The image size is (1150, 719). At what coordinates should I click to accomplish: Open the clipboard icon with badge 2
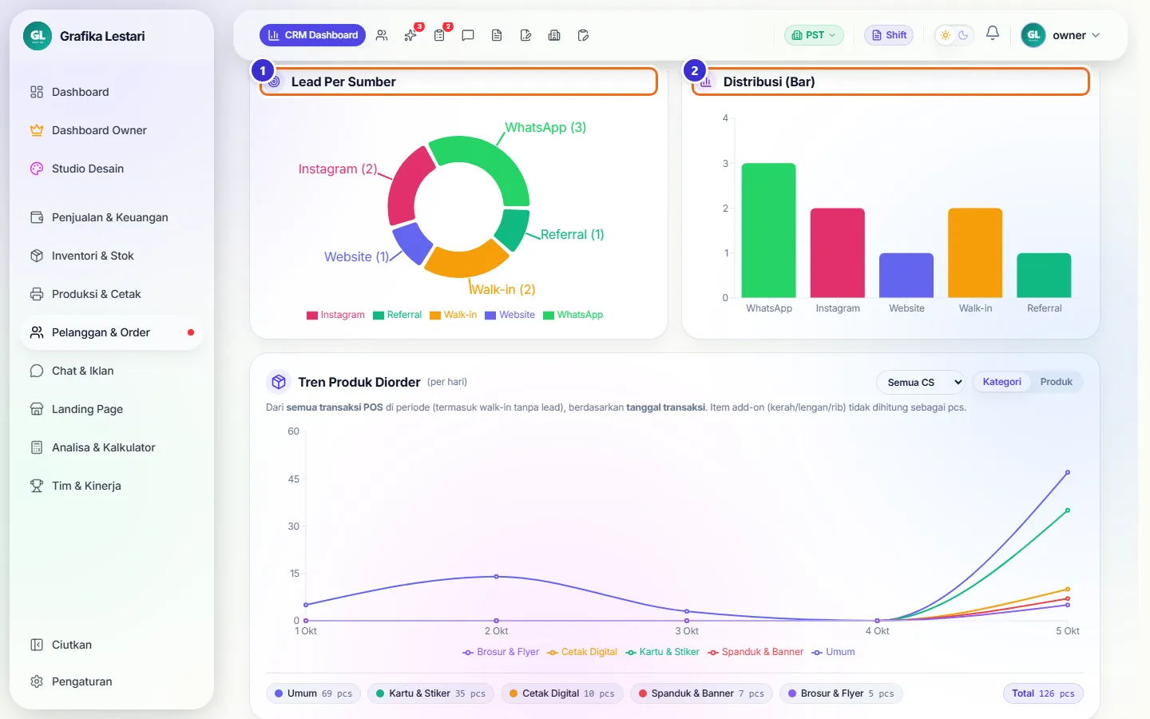(x=439, y=35)
